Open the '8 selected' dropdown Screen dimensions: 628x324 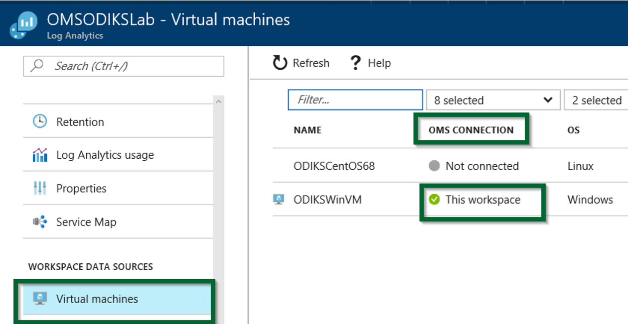click(x=493, y=100)
